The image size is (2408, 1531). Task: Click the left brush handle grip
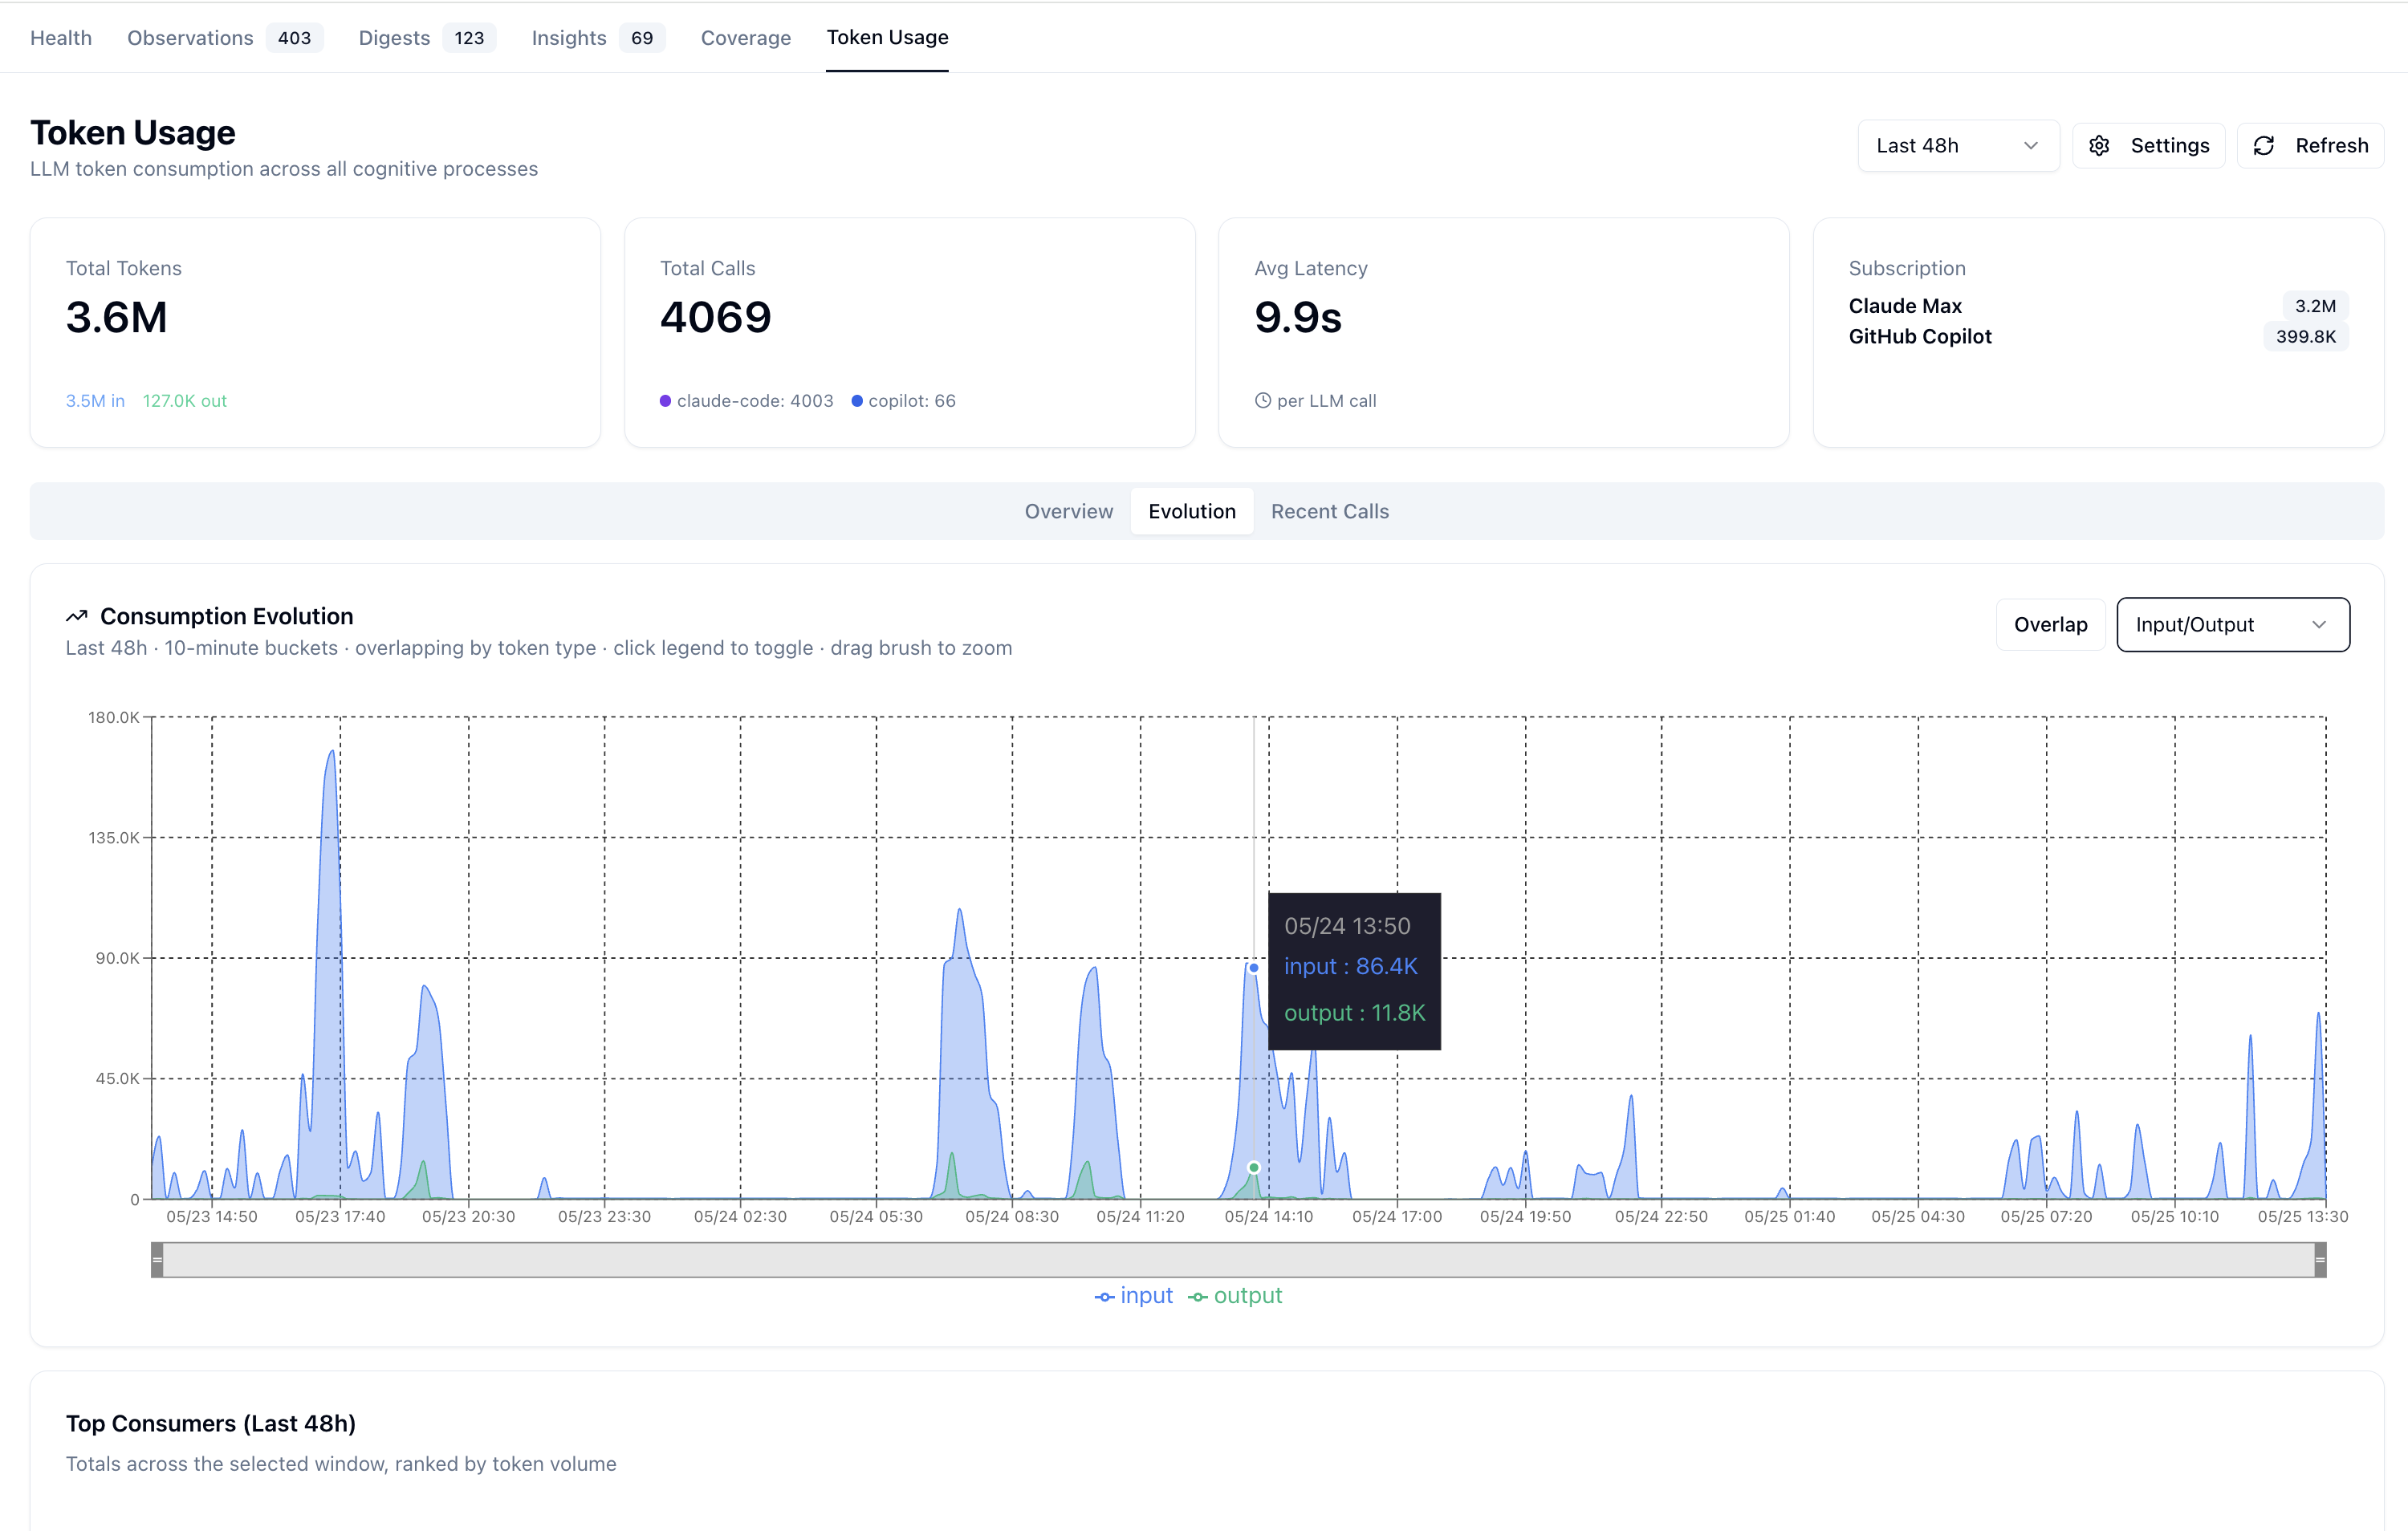click(x=157, y=1260)
